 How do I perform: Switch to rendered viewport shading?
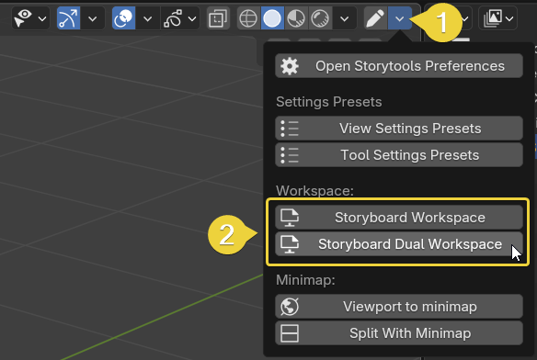[320, 18]
